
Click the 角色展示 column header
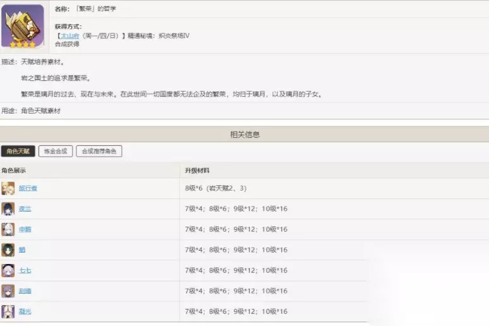pyautogui.click(x=14, y=171)
